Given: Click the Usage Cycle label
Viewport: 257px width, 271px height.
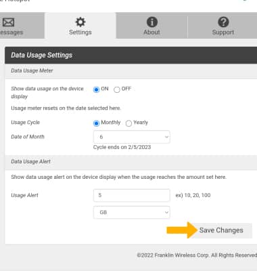Looking at the screenshot, I should 25,123.
